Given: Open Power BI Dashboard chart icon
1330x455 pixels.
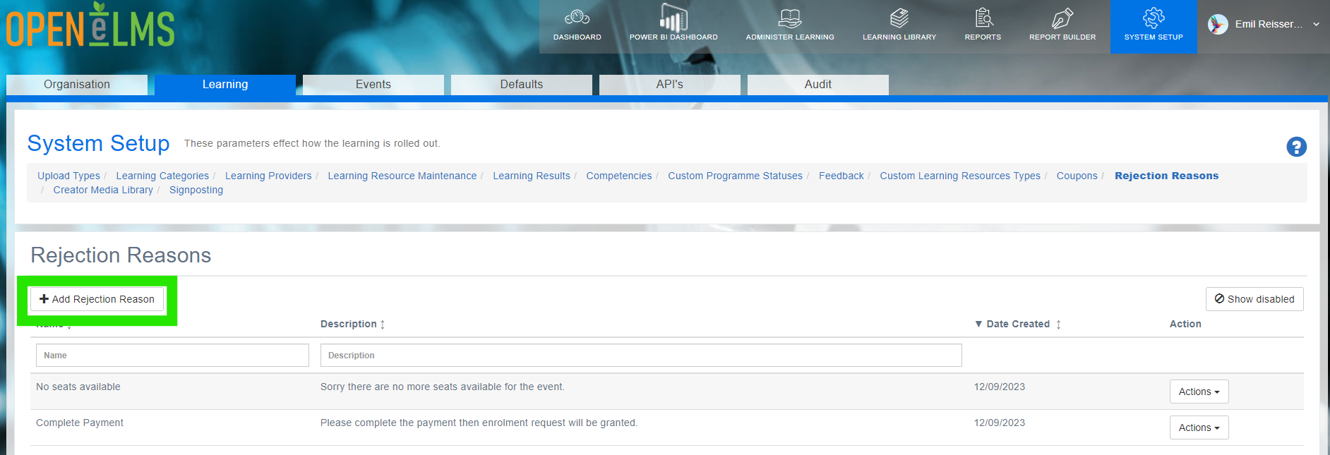Looking at the screenshot, I should click(x=673, y=17).
